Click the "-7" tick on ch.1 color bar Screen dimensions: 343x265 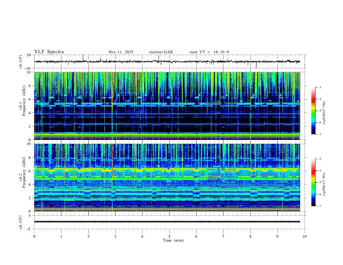pos(320,134)
